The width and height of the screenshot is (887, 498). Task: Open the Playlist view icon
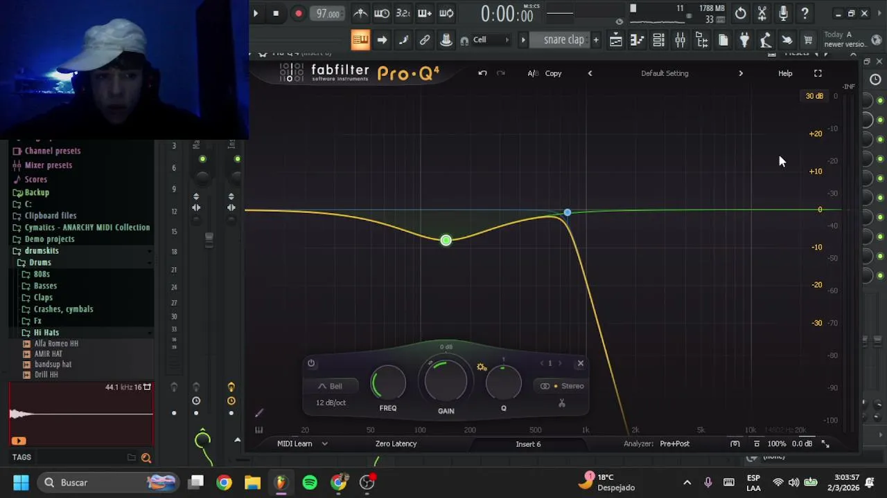pyautogui.click(x=615, y=40)
